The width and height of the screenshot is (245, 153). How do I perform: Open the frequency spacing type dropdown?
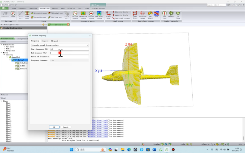click(60, 45)
